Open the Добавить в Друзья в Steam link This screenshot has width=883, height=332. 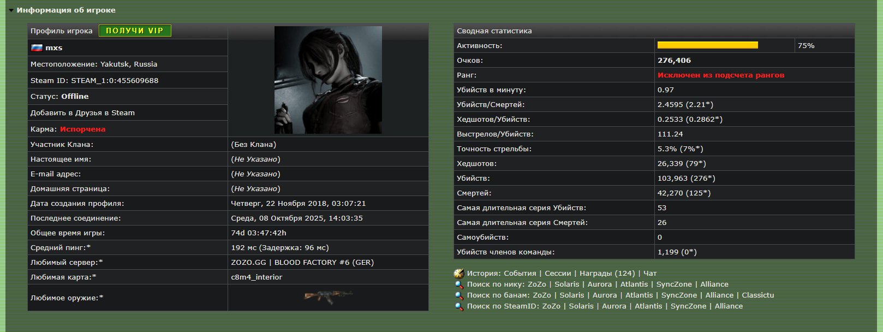82,113
